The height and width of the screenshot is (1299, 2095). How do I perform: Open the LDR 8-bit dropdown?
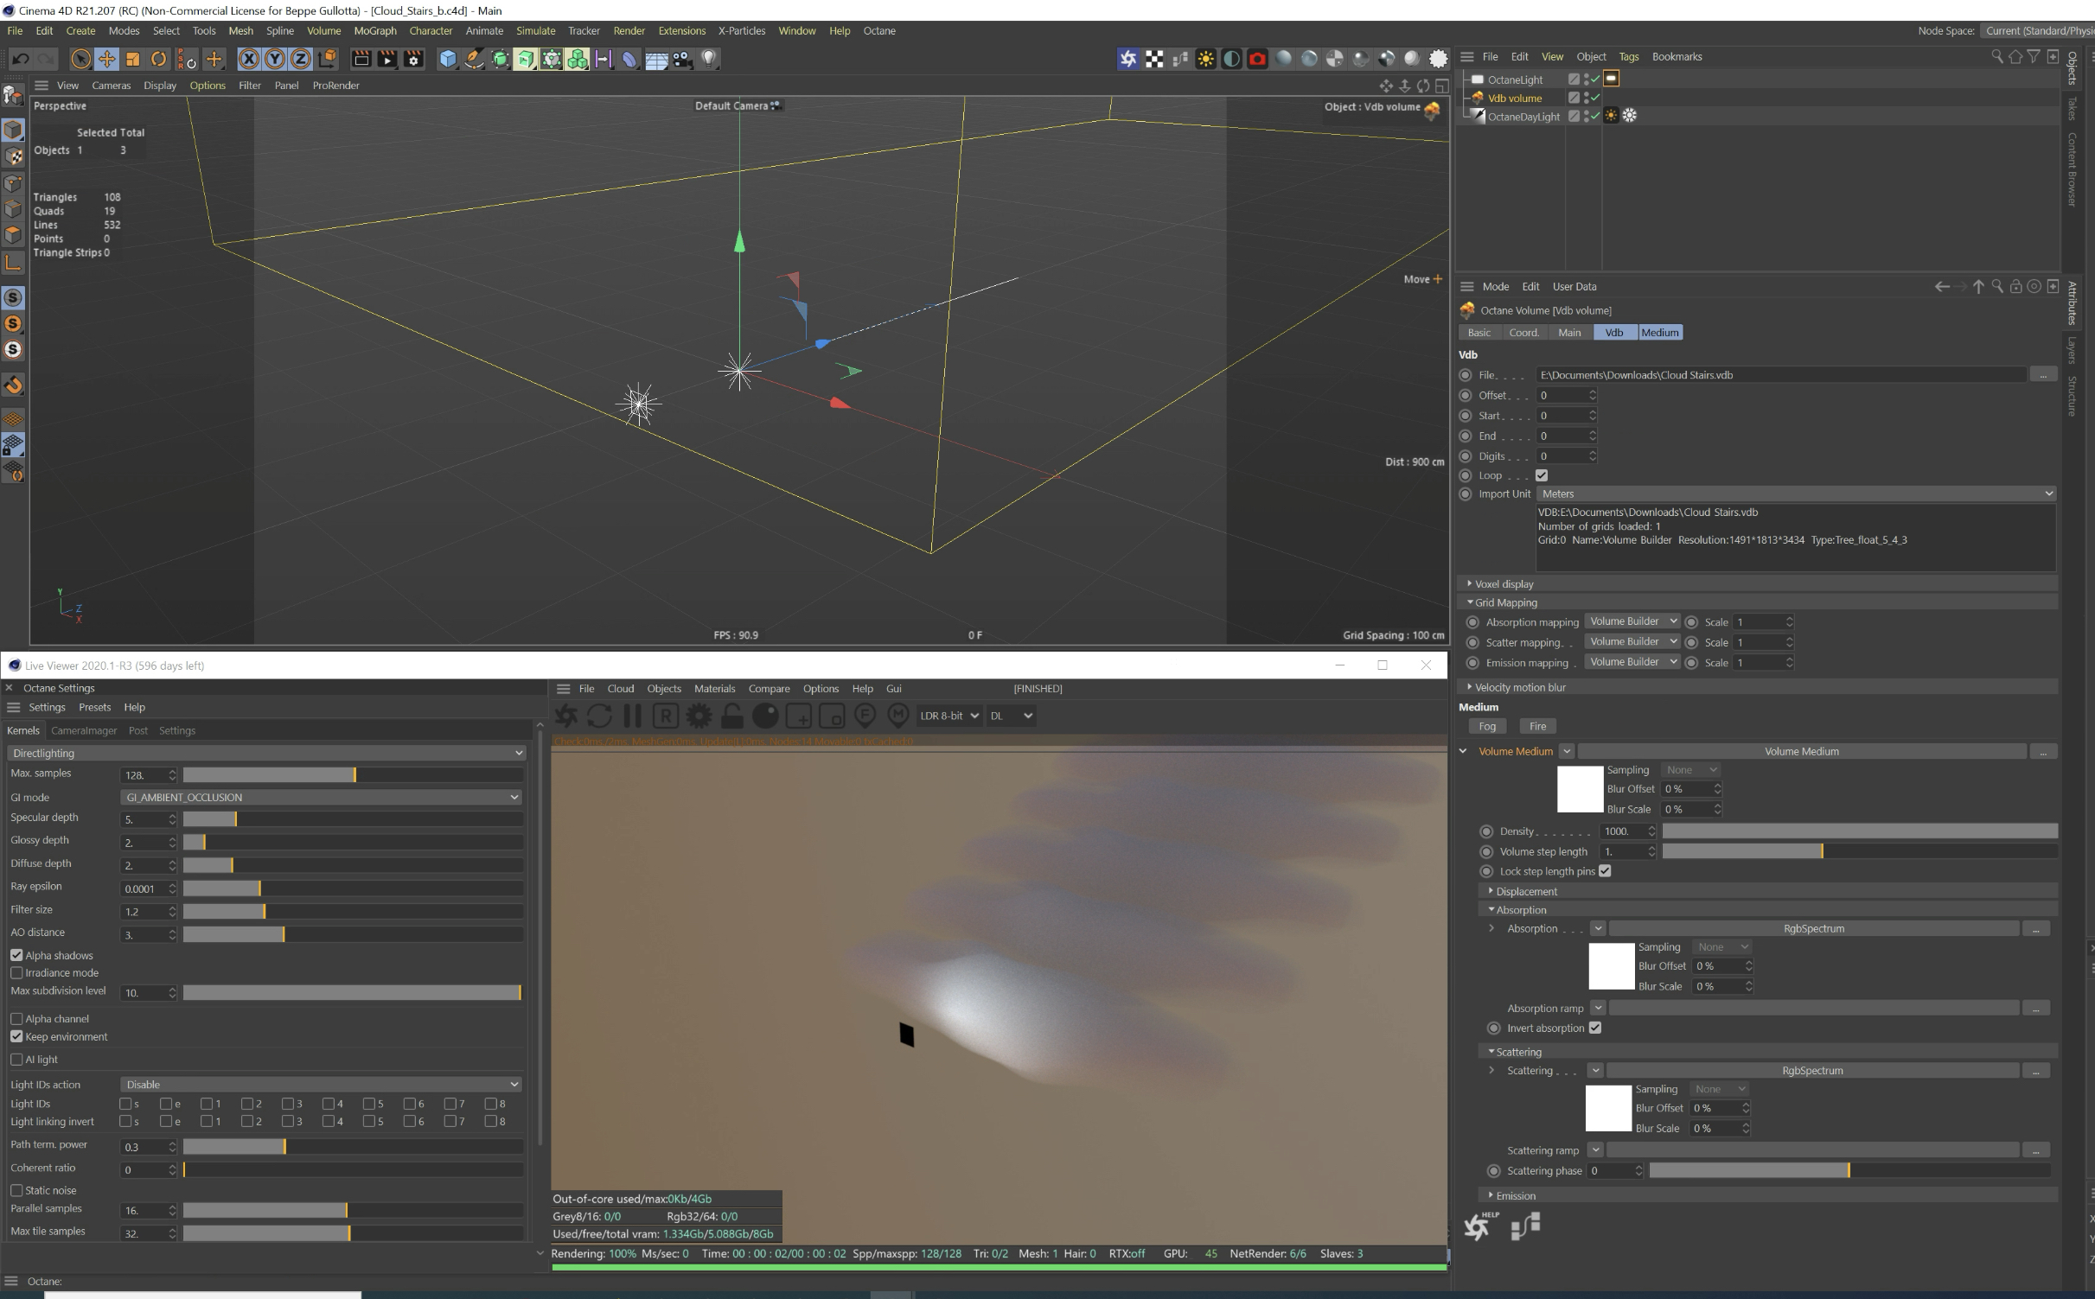948,716
